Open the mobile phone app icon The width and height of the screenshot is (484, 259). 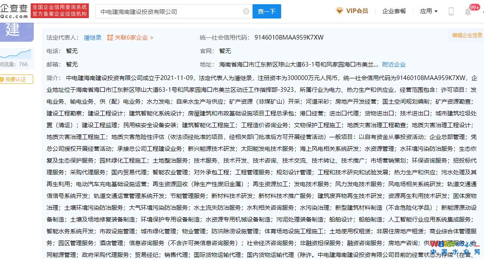pyautogui.click(x=451, y=11)
